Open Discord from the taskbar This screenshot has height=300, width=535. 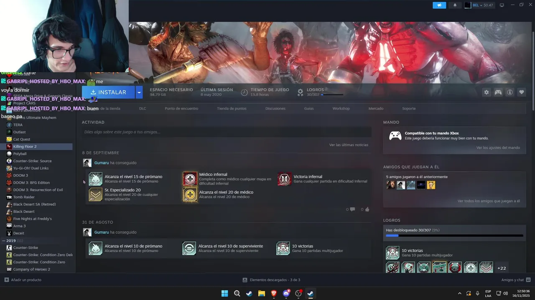pyautogui.click(x=286, y=293)
